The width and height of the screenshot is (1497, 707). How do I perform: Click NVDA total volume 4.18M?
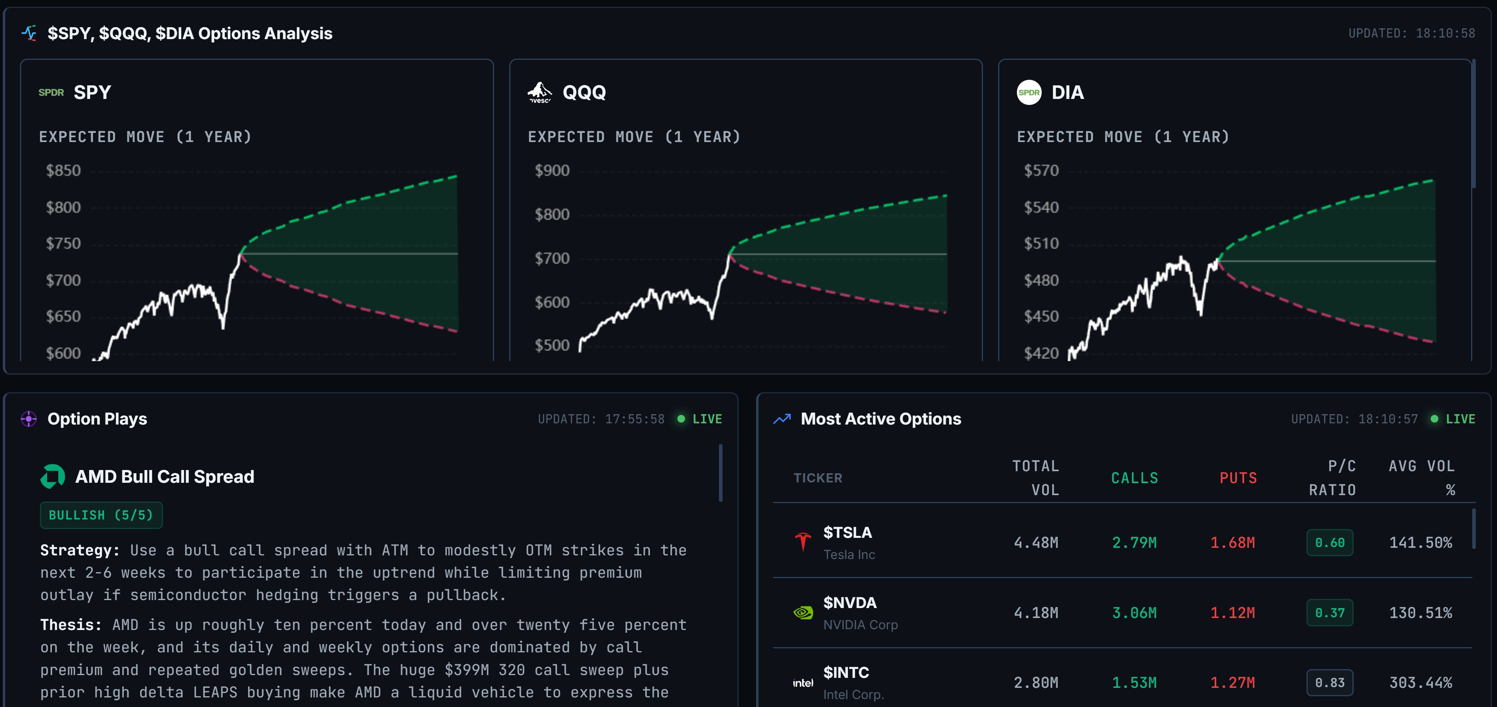point(1036,612)
